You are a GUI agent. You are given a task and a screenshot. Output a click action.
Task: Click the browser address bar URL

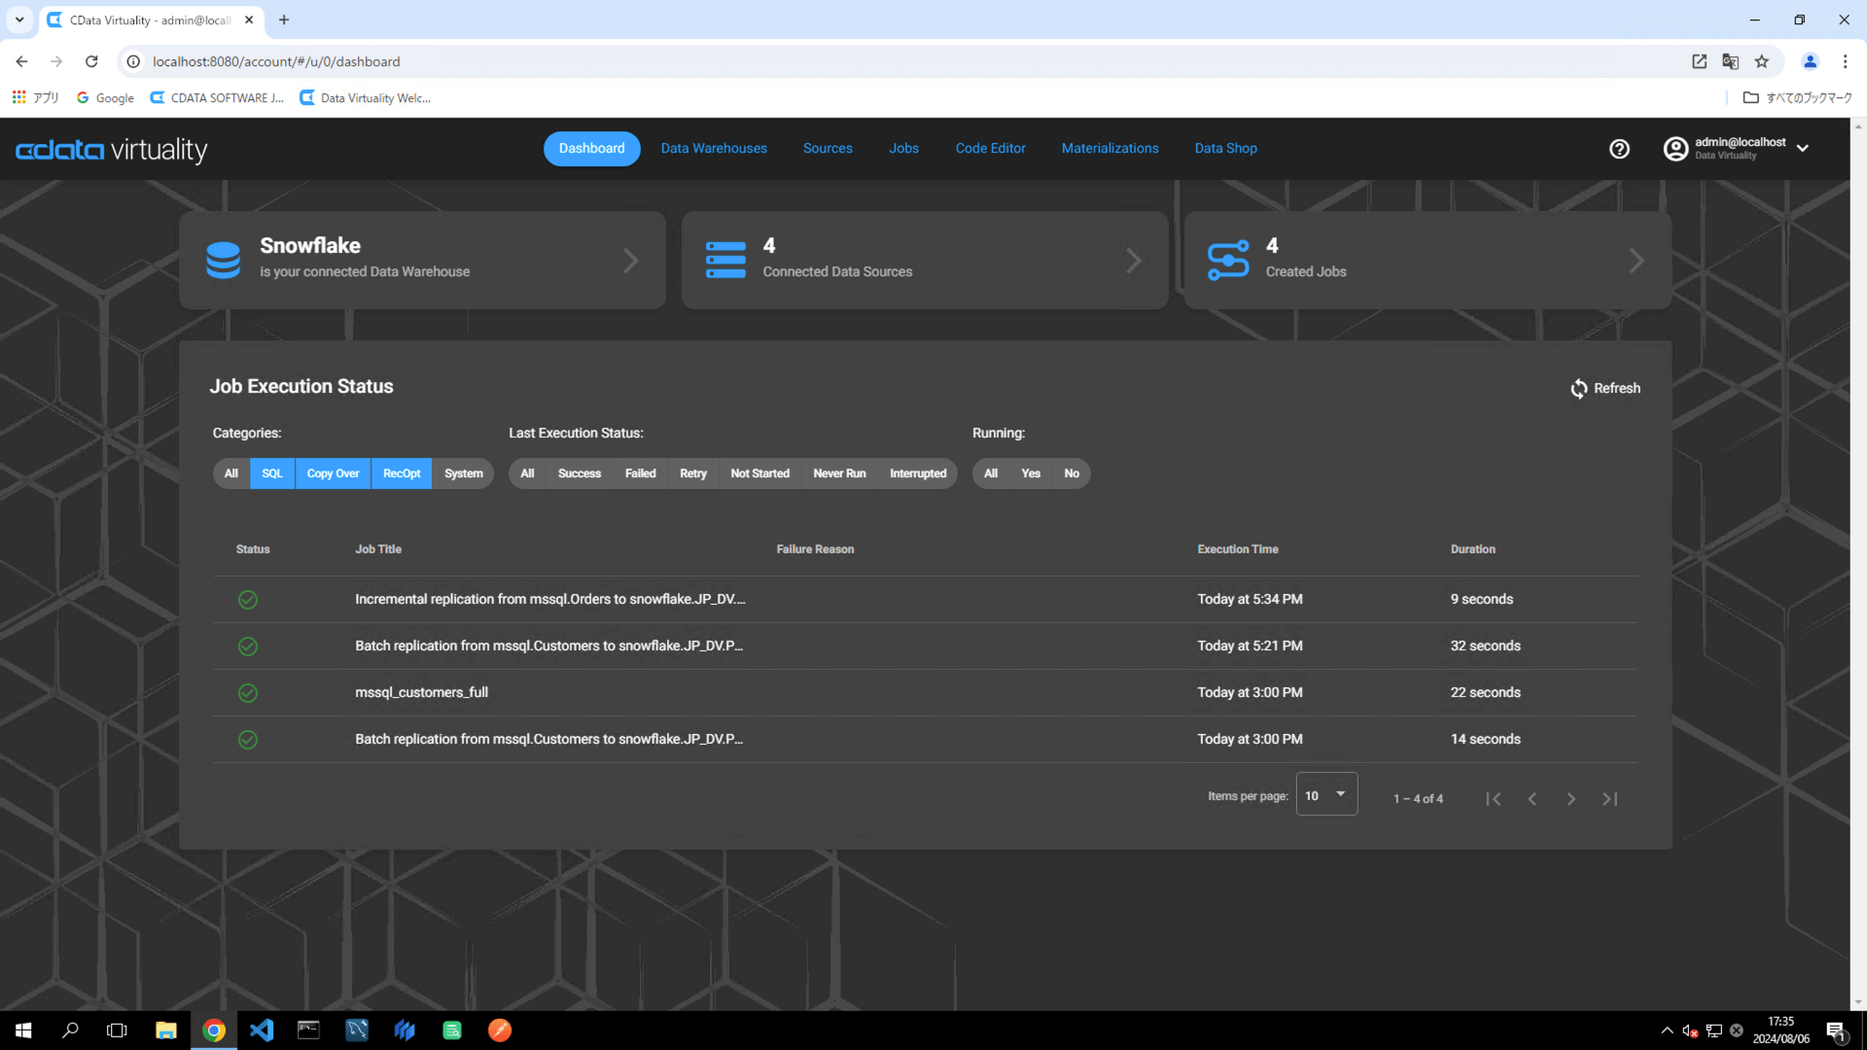click(276, 61)
